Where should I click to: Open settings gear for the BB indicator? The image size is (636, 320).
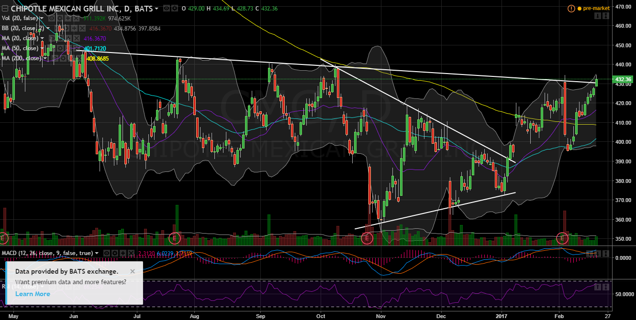pos(66,28)
